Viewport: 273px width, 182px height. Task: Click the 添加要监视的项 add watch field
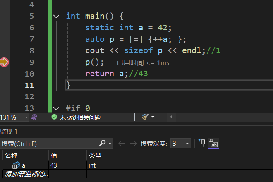(26, 174)
